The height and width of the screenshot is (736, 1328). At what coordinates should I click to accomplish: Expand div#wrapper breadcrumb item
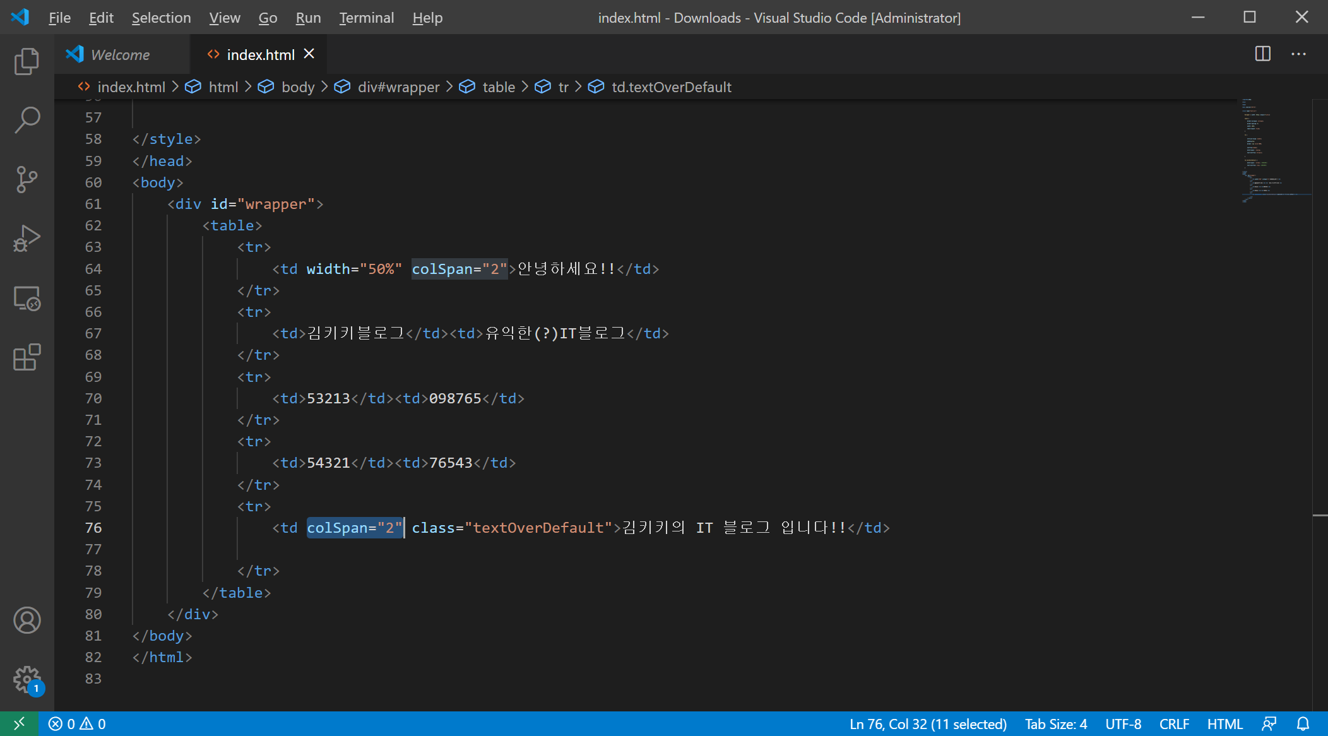pyautogui.click(x=398, y=87)
